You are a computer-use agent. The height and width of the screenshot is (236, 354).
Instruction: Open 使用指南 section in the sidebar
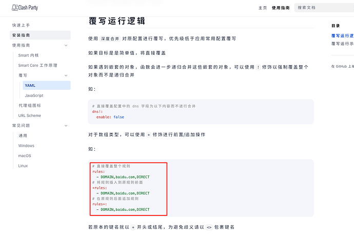(x=21, y=45)
